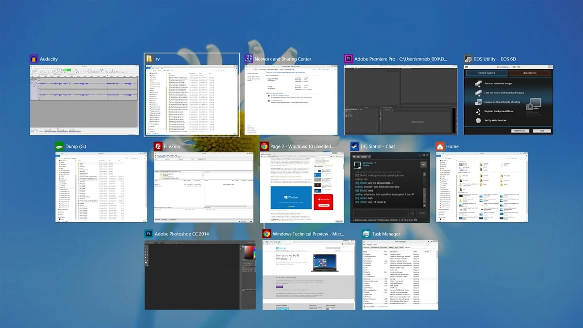
Task: Click the '[IE] Sintlol - Chat' title text
Action: click(377, 147)
